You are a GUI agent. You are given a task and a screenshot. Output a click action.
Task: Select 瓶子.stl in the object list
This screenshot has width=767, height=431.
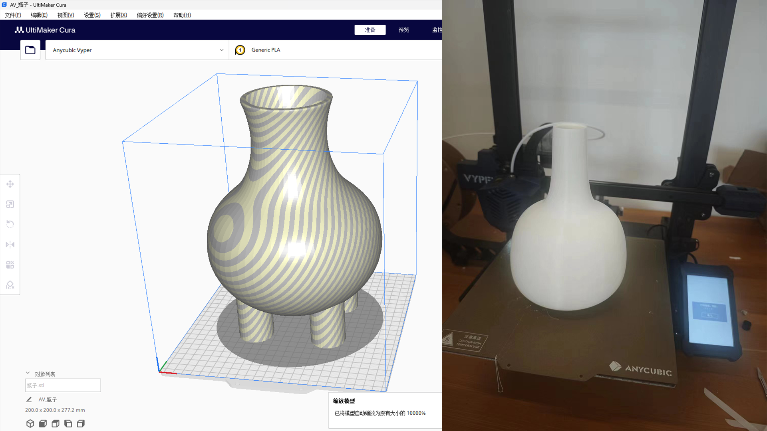pos(63,385)
